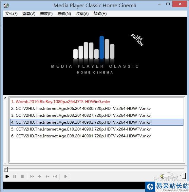Click the playlist panel drag gripper
This screenshot has width=189, height=192.
5,132
